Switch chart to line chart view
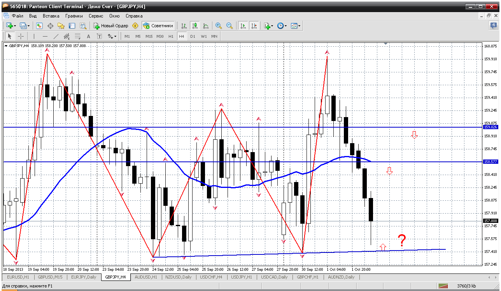501x291 pixels. (x=206, y=26)
